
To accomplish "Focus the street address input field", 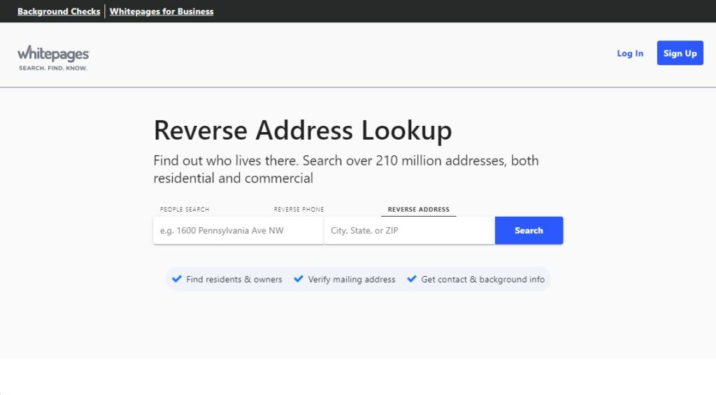I will (238, 231).
